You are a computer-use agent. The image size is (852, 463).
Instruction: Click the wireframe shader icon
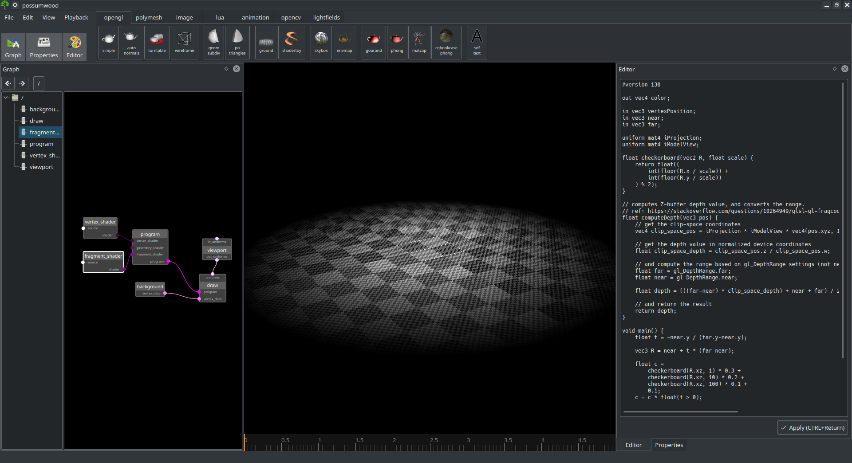coord(184,43)
